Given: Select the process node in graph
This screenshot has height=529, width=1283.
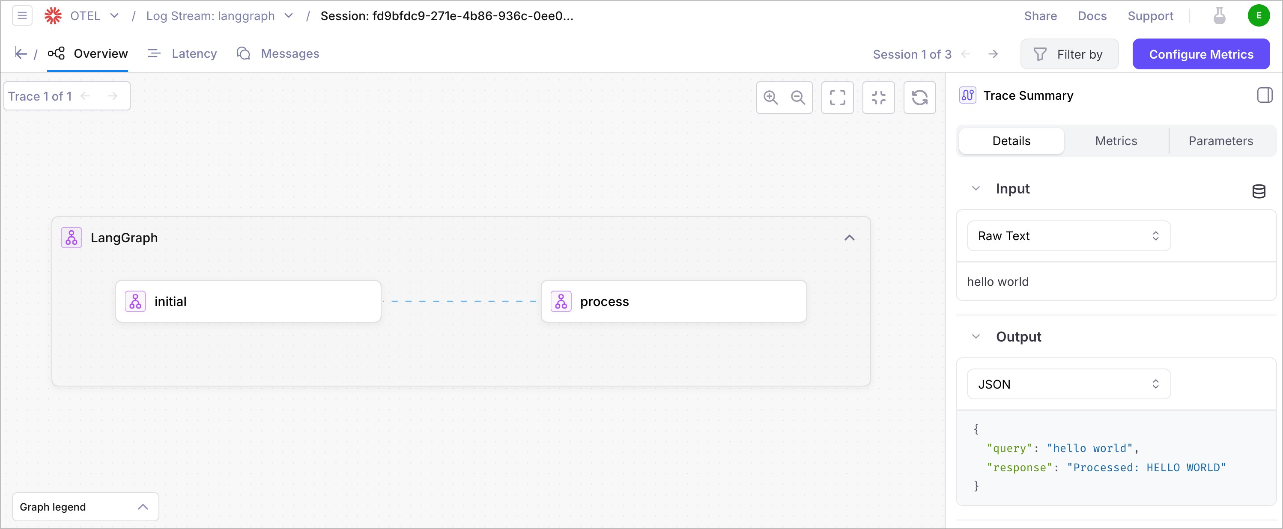Looking at the screenshot, I should [673, 302].
